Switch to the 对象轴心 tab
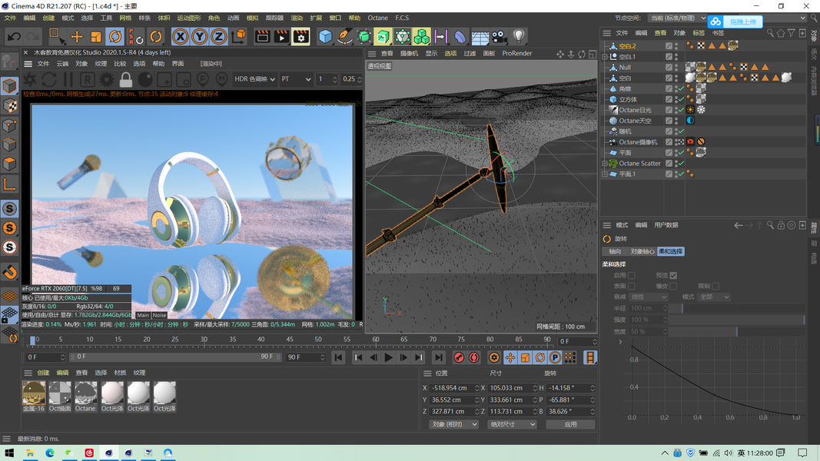The height and width of the screenshot is (461, 820). [x=642, y=251]
